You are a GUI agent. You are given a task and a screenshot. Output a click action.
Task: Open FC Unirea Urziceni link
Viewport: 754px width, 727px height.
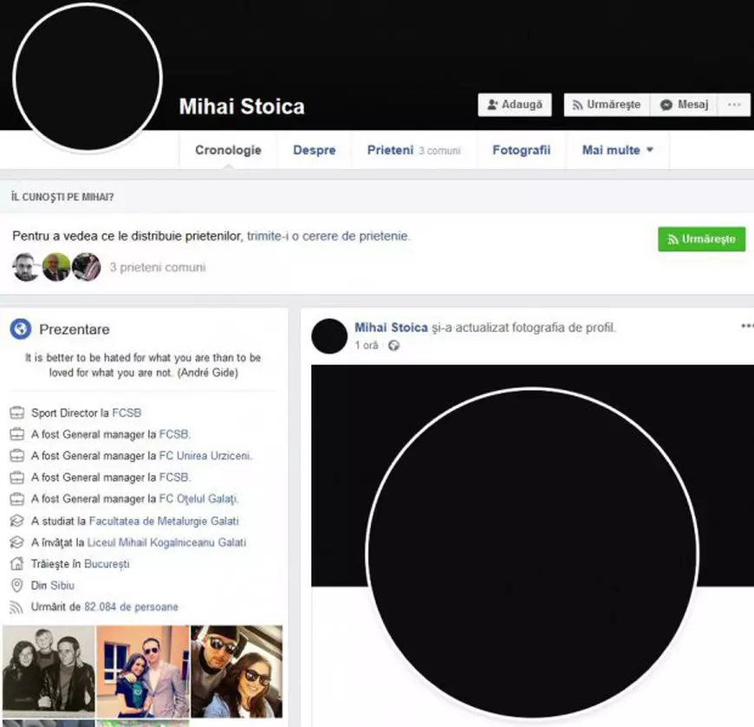tap(205, 456)
